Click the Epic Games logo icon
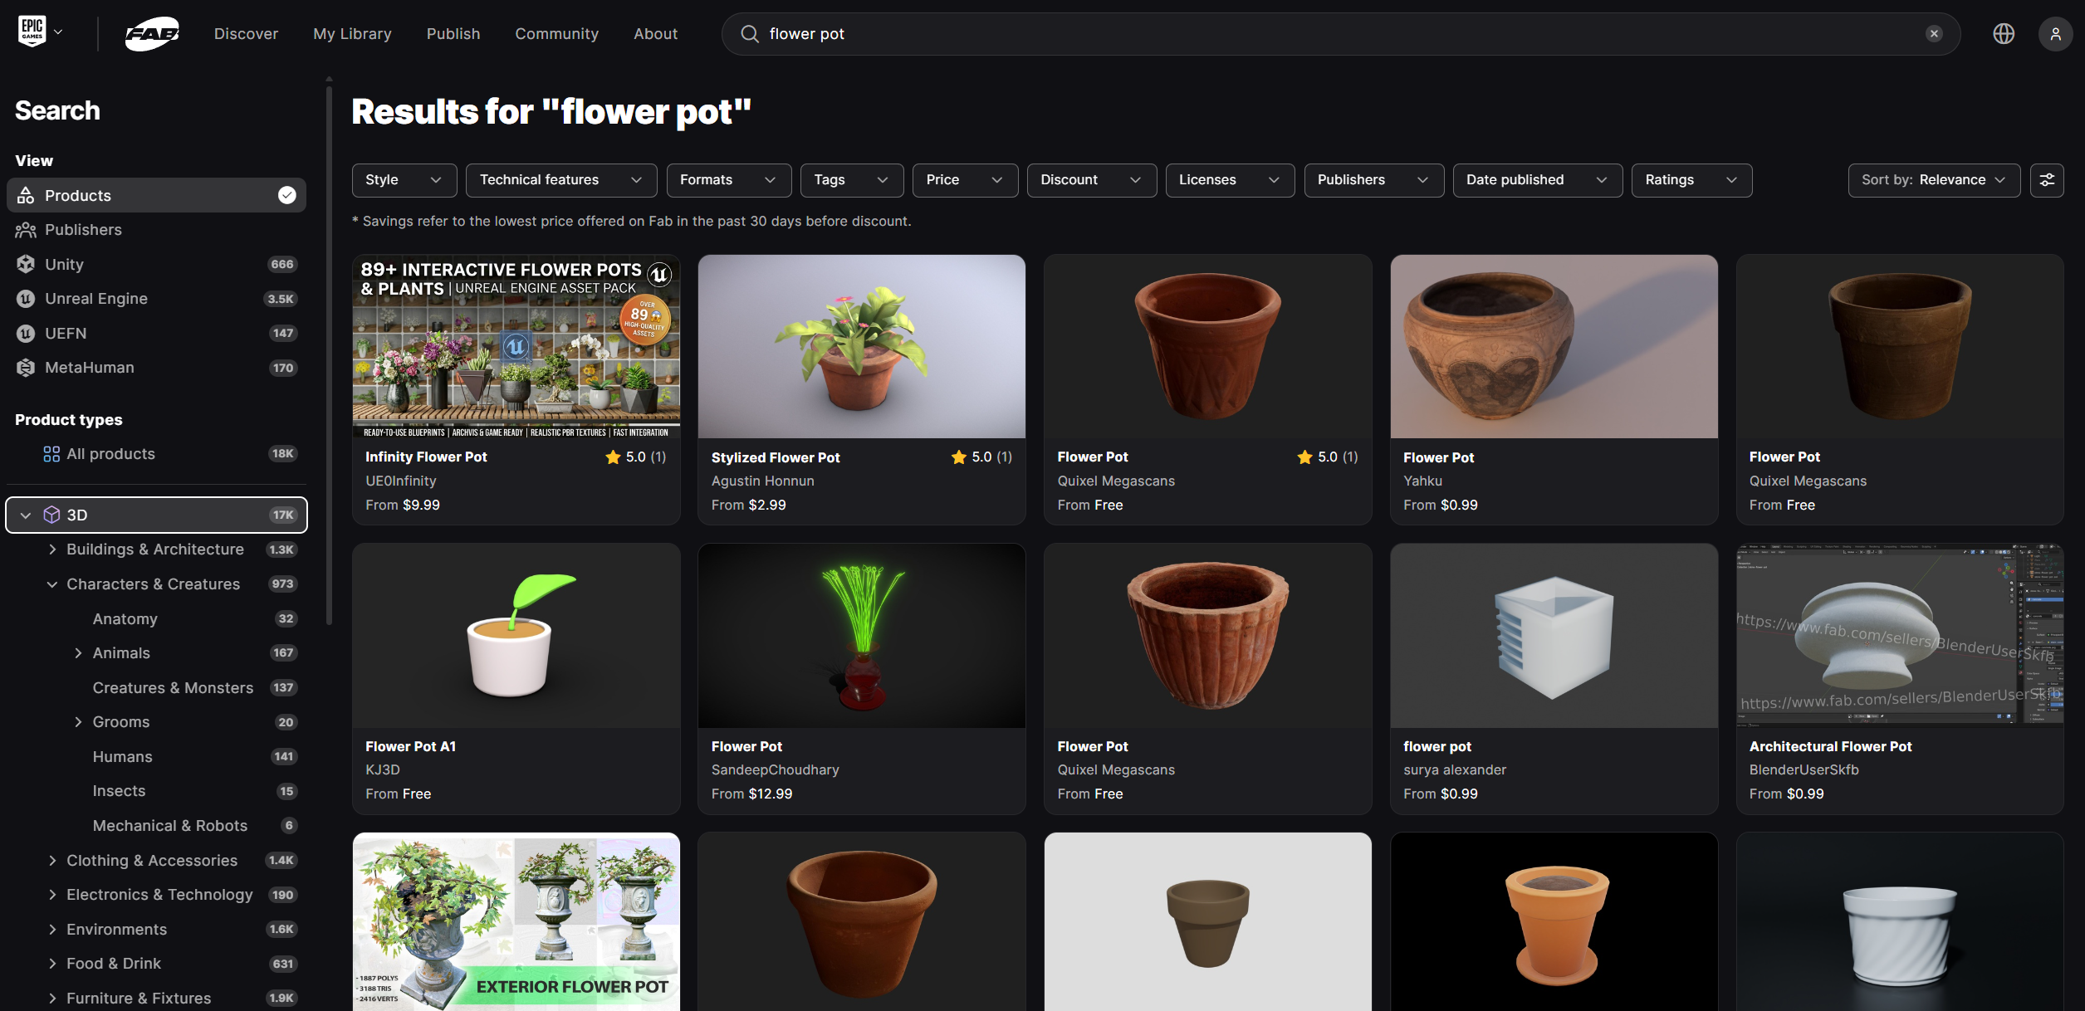2085x1011 pixels. click(32, 32)
